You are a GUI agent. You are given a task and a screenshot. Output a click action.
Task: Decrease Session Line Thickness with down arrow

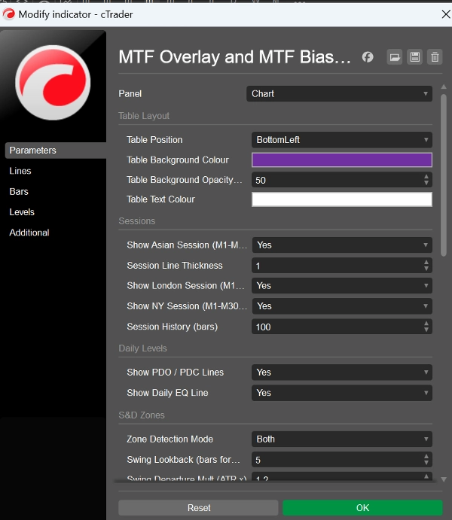coord(426,269)
